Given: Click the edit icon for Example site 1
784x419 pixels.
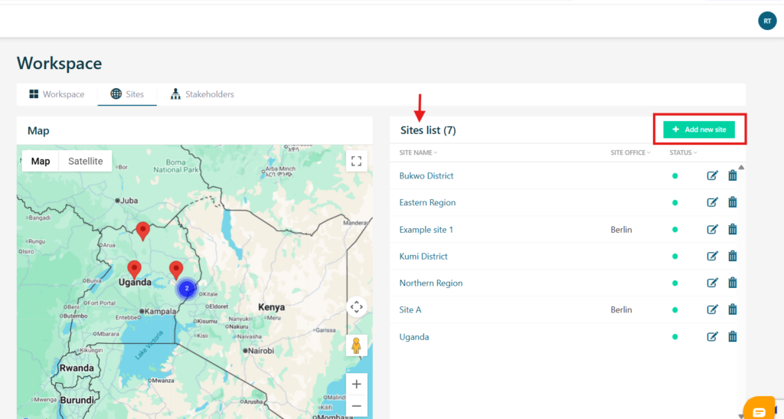Looking at the screenshot, I should click(x=712, y=230).
